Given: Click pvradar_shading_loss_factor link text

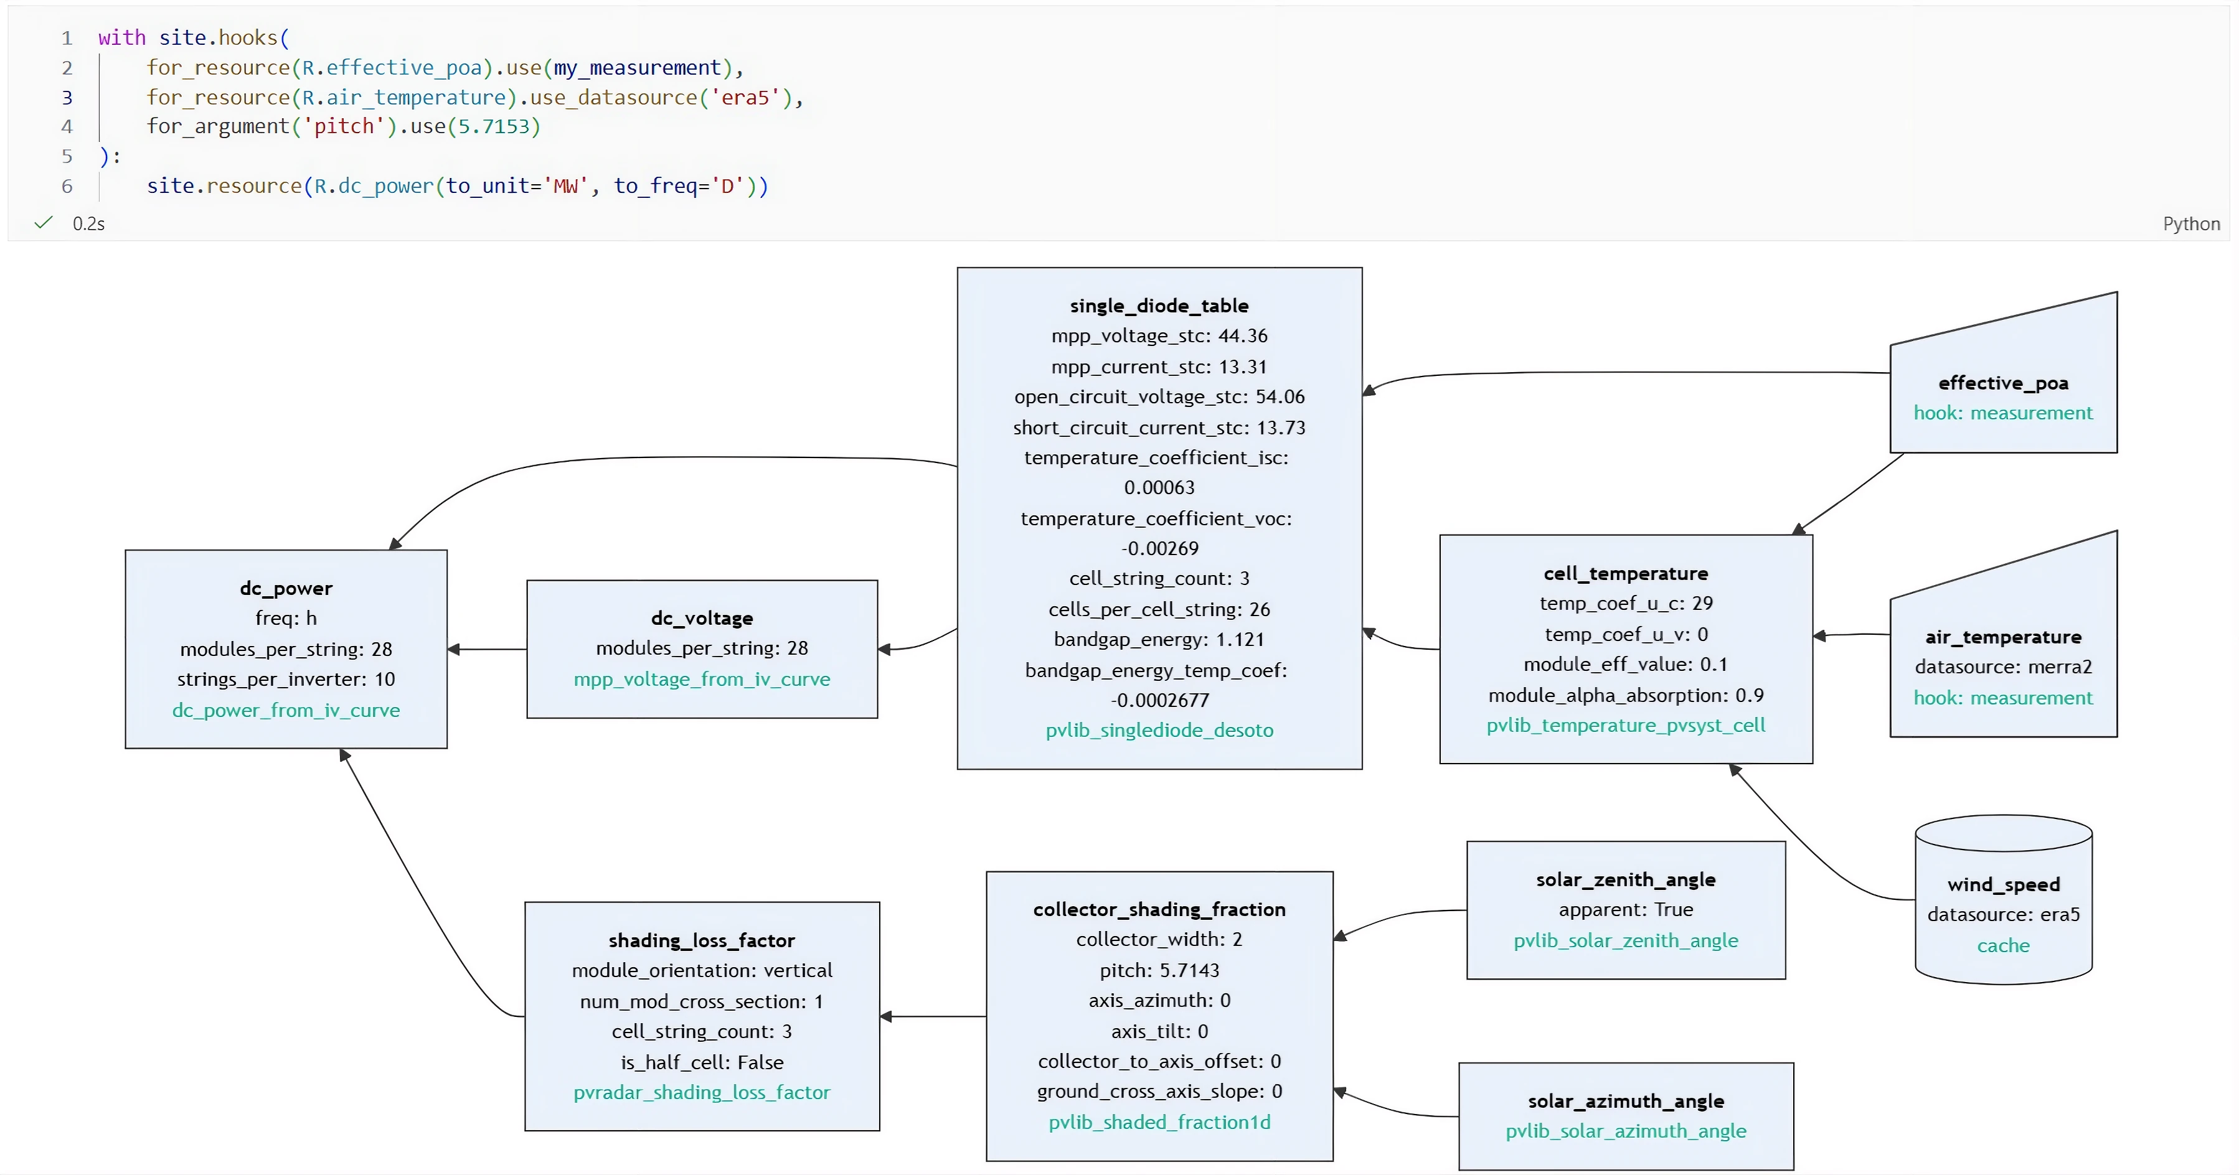Looking at the screenshot, I should pyautogui.click(x=702, y=1092).
